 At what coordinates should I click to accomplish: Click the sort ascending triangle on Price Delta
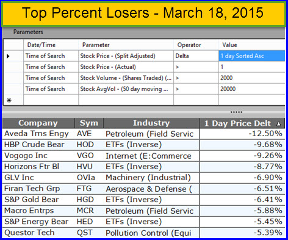[278, 123]
